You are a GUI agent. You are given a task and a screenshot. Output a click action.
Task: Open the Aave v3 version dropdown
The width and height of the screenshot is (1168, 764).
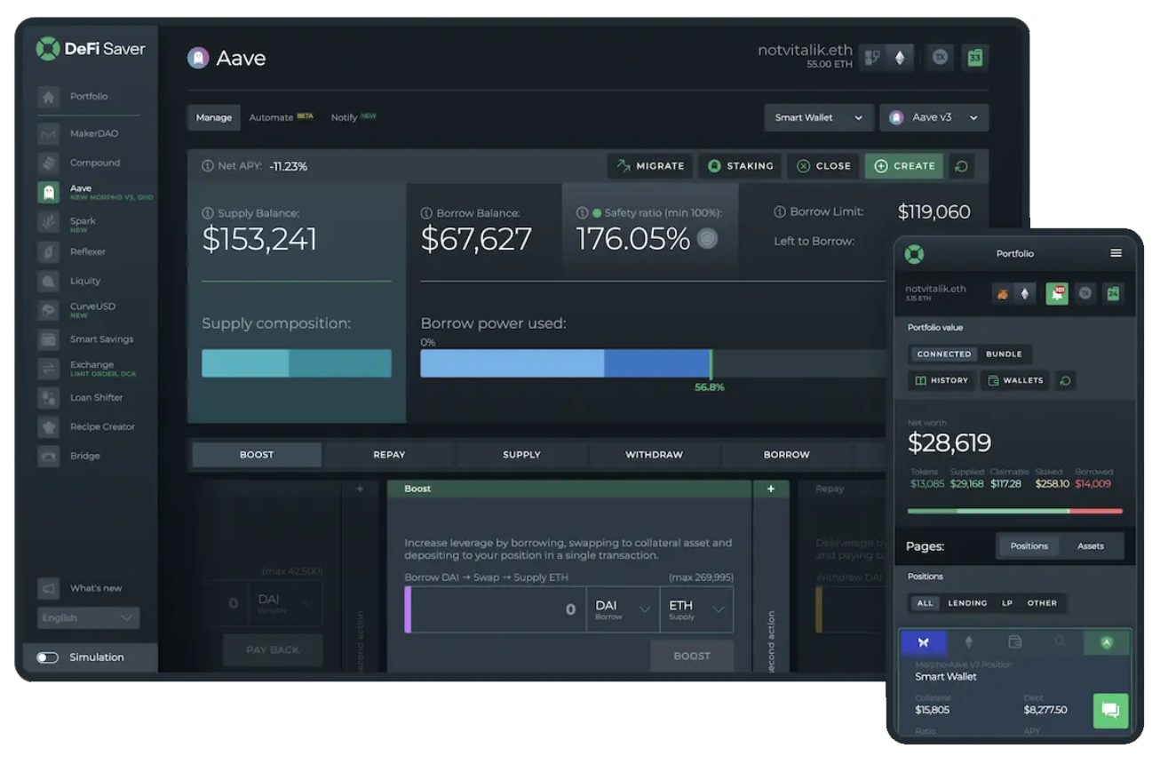(934, 118)
